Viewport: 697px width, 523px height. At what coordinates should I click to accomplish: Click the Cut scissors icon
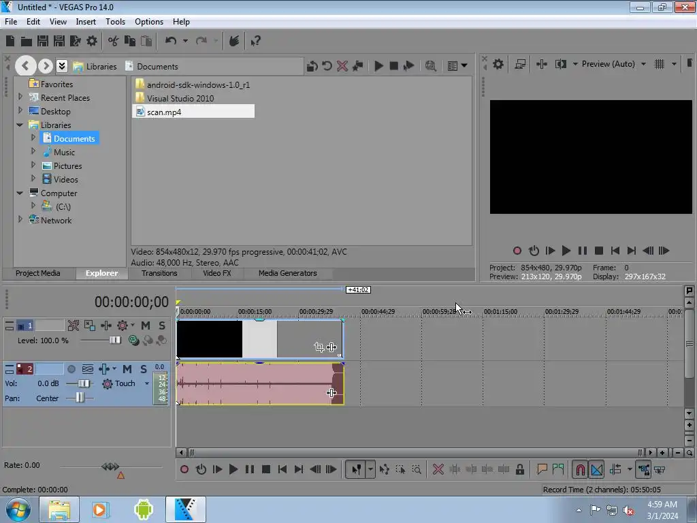(x=113, y=41)
